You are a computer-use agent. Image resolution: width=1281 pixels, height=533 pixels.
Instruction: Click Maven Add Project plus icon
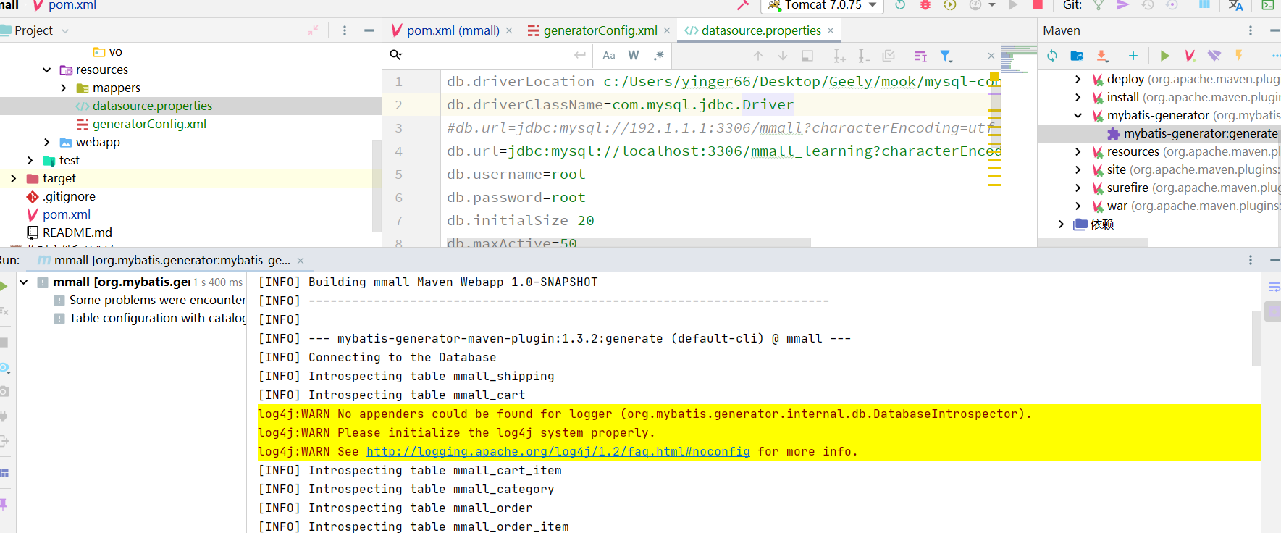[x=1133, y=56]
